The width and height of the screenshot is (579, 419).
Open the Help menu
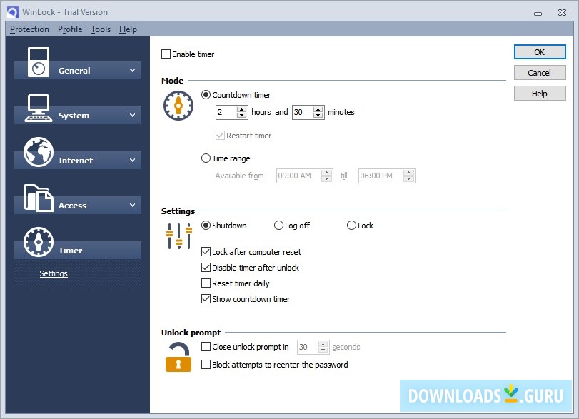pos(128,29)
